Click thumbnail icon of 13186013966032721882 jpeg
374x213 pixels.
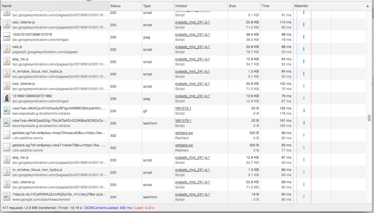(7, 98)
